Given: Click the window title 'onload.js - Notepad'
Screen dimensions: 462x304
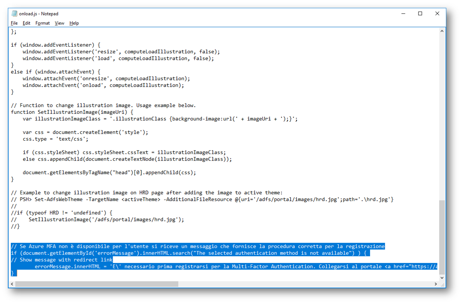Looking at the screenshot, I should point(38,14).
